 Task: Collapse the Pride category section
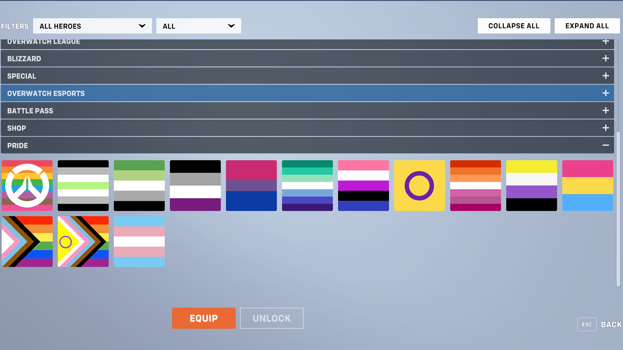click(x=307, y=145)
